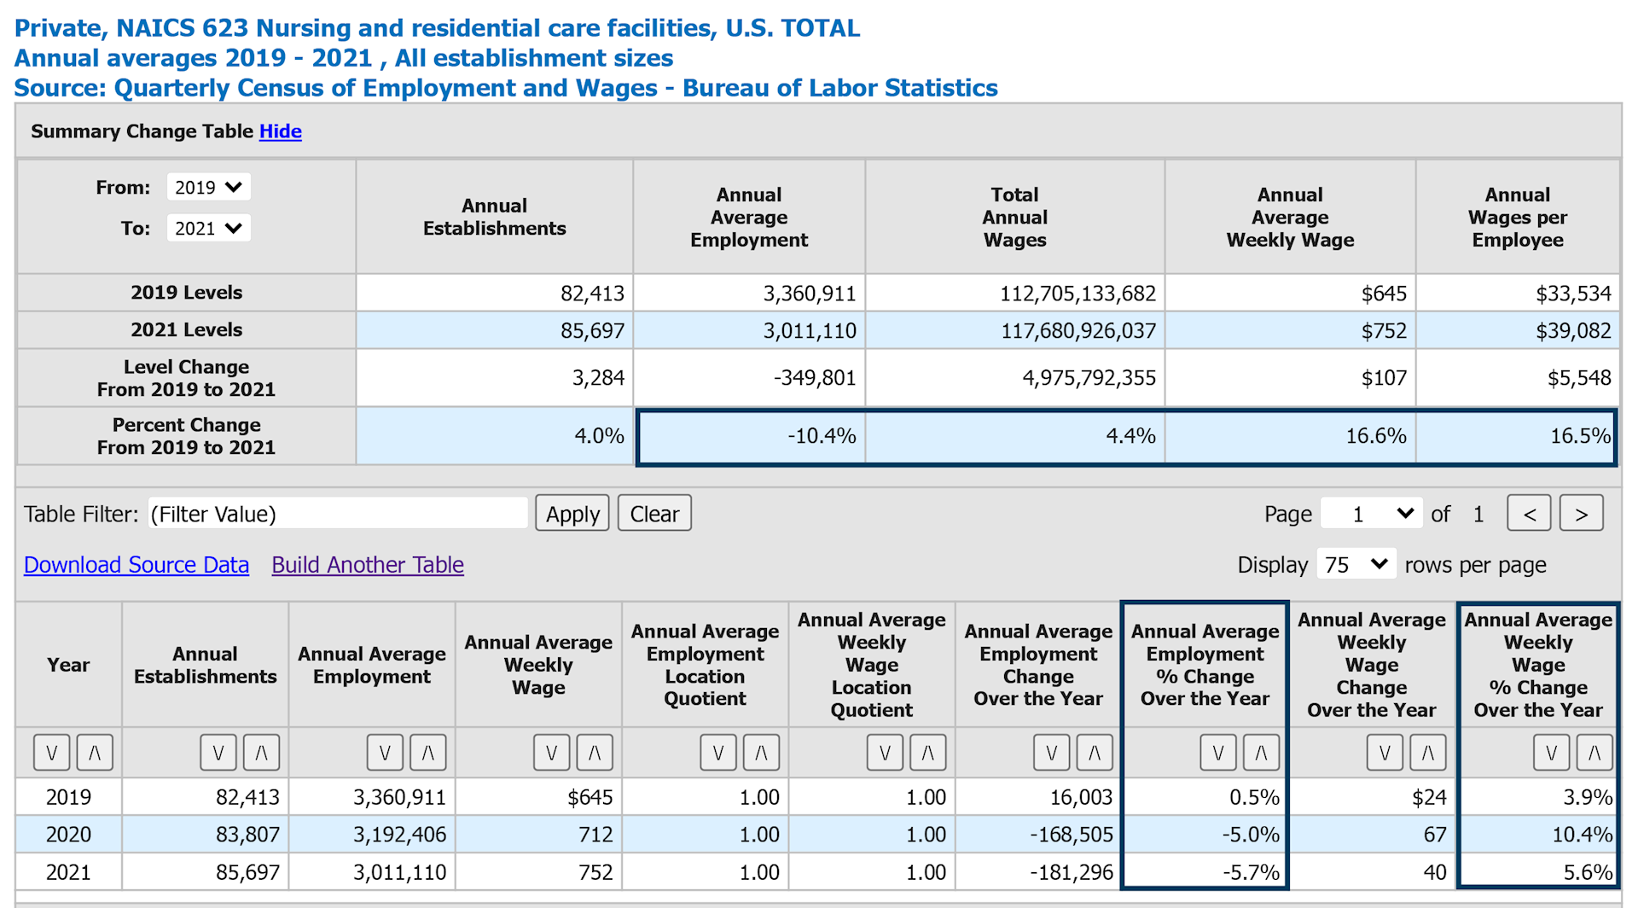Click the 16,003 employment change cell
This screenshot has height=908, width=1638.
click(x=1038, y=796)
